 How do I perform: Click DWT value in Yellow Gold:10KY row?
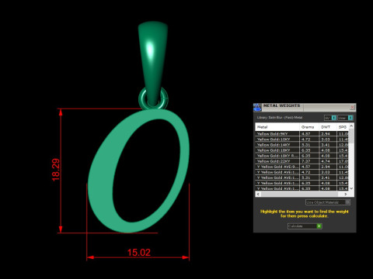(x=328, y=139)
